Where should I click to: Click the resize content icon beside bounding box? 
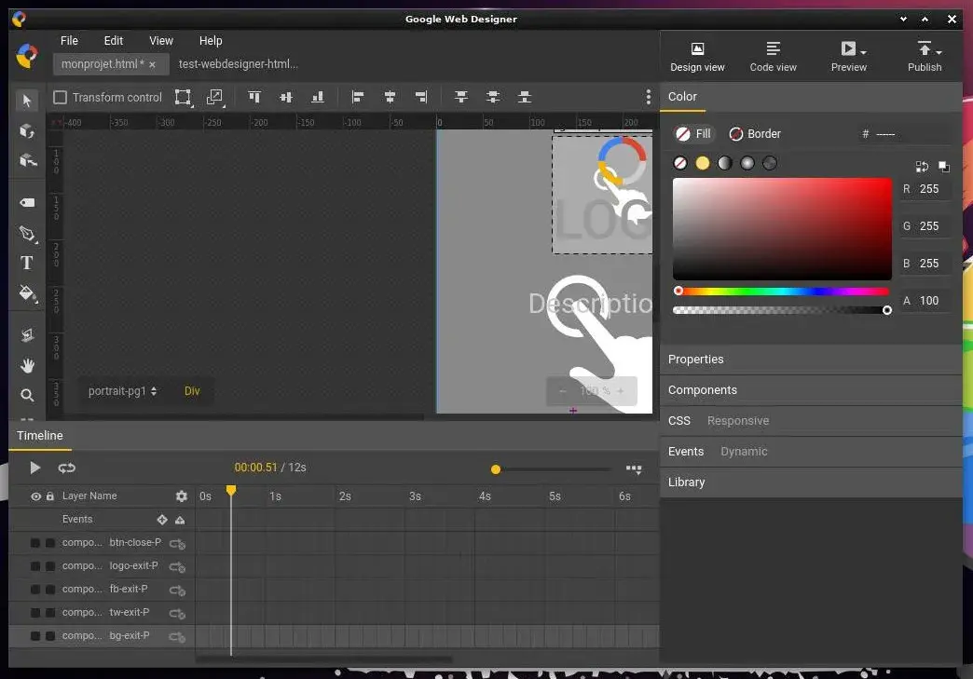pyautogui.click(x=214, y=97)
